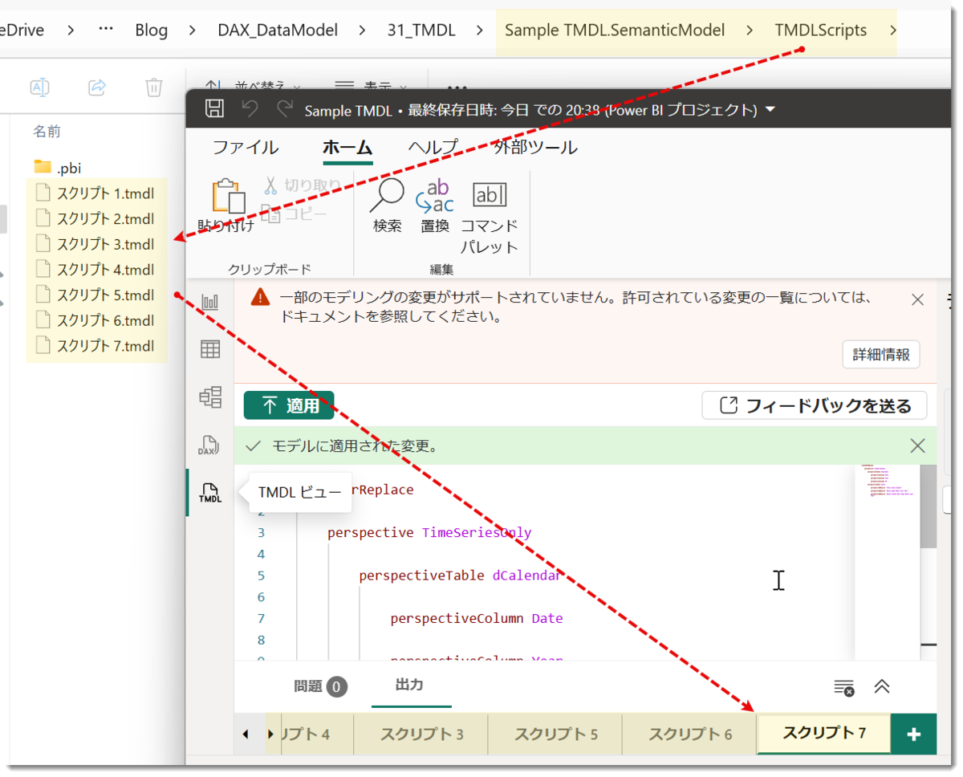The image size is (963, 777).
Task: Expand chevron after DAX_DataModel breadcrumb
Action: [363, 31]
